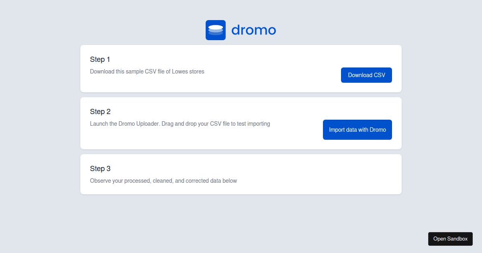Image resolution: width=482 pixels, height=253 pixels.
Task: Open the Sandbox button
Action: pos(450,239)
